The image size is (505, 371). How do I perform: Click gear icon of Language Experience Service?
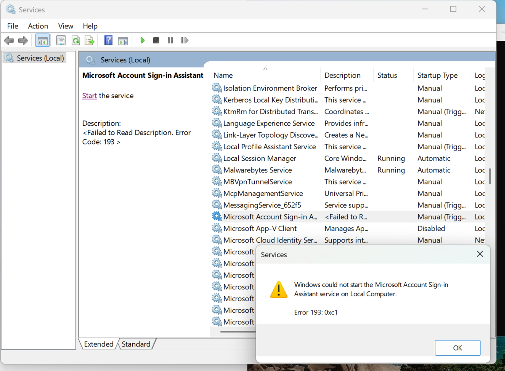point(217,123)
